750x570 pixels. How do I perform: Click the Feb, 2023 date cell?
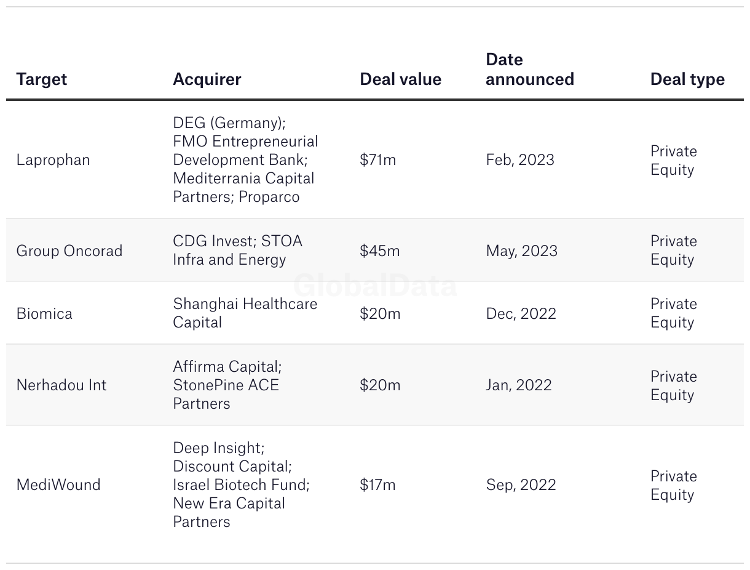(x=520, y=160)
